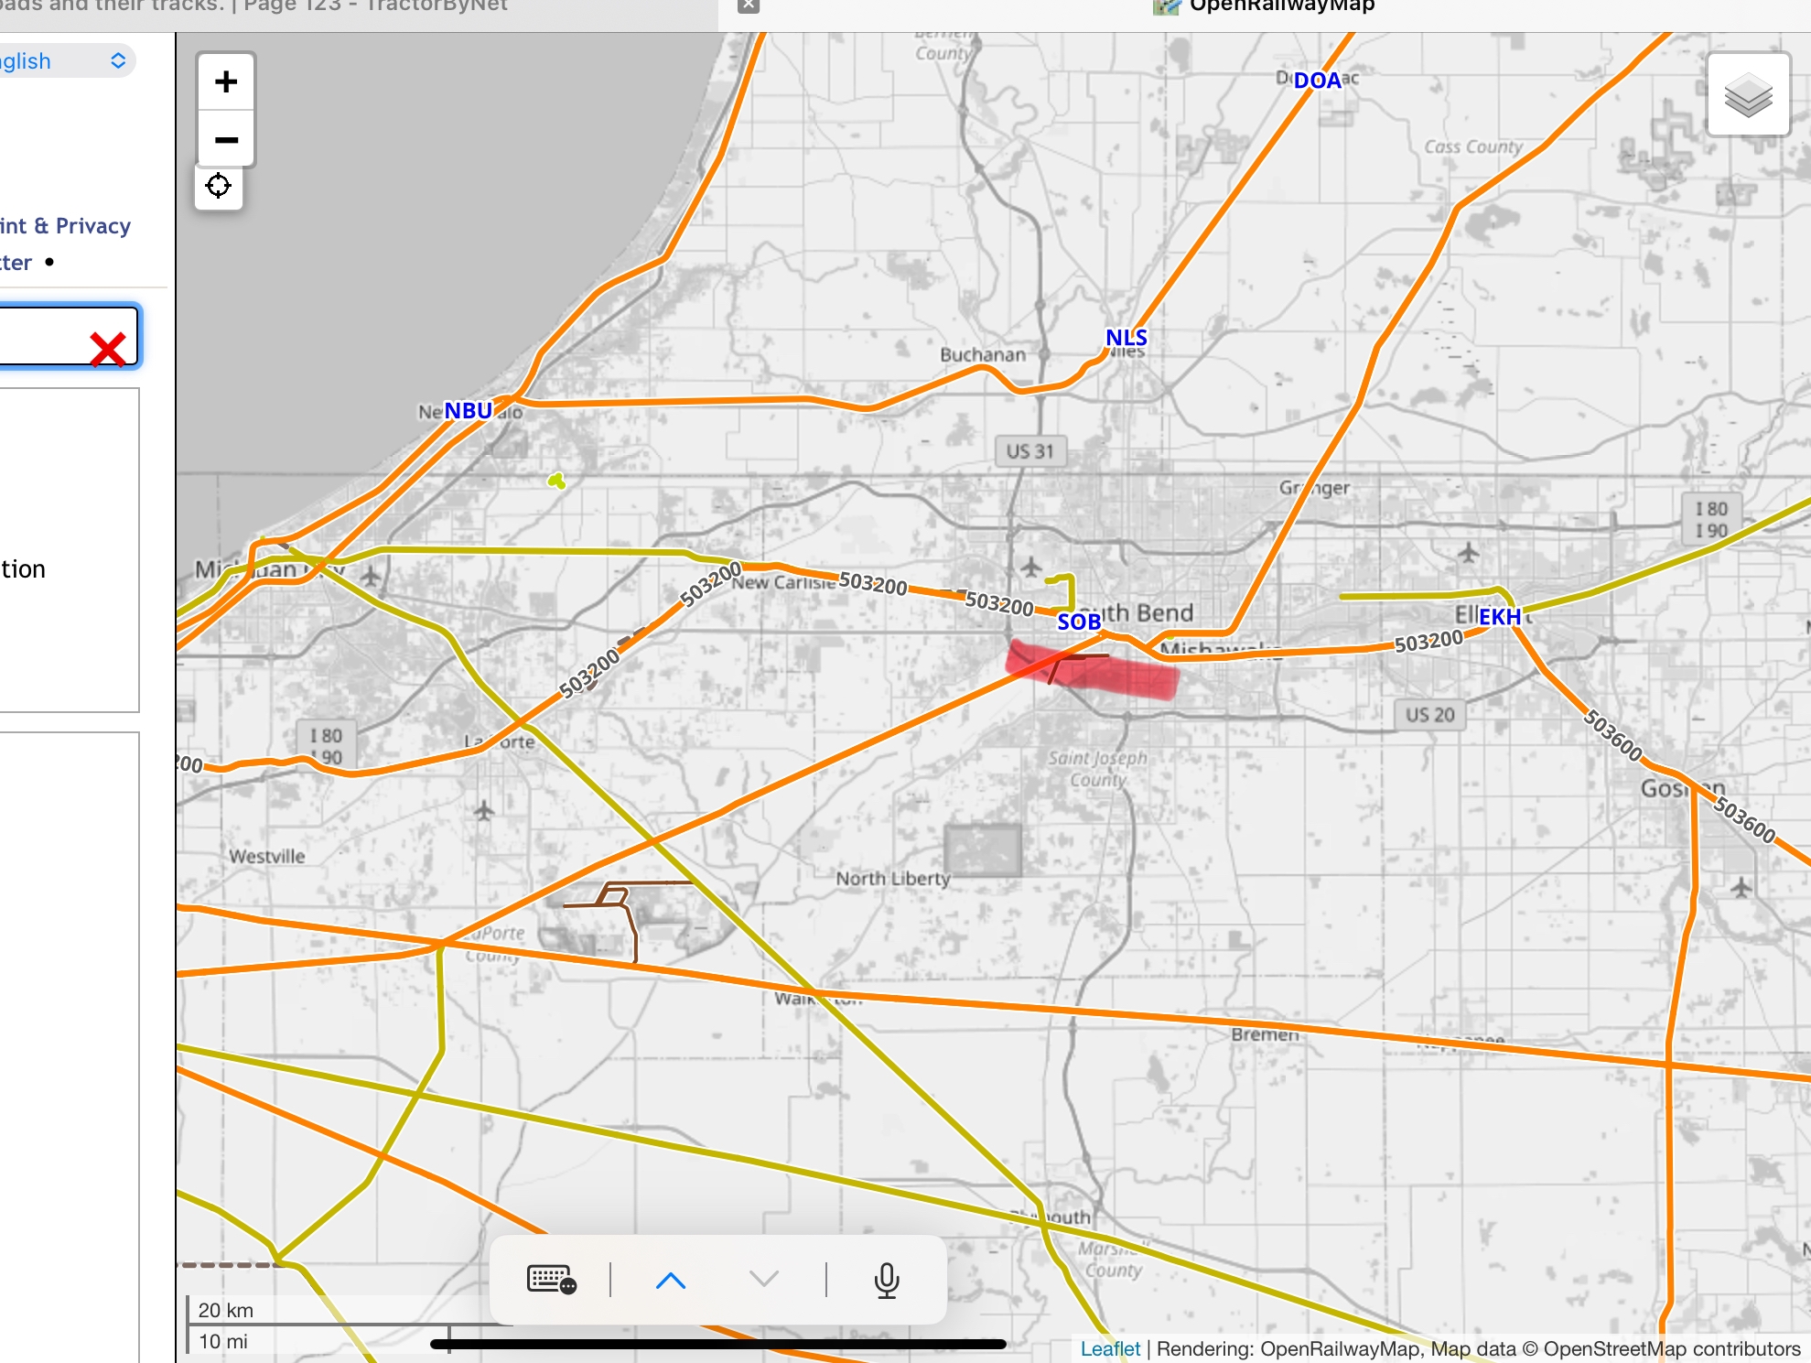Image resolution: width=1811 pixels, height=1363 pixels.
Task: Click the EKH Elkhart station label
Action: pyautogui.click(x=1500, y=617)
